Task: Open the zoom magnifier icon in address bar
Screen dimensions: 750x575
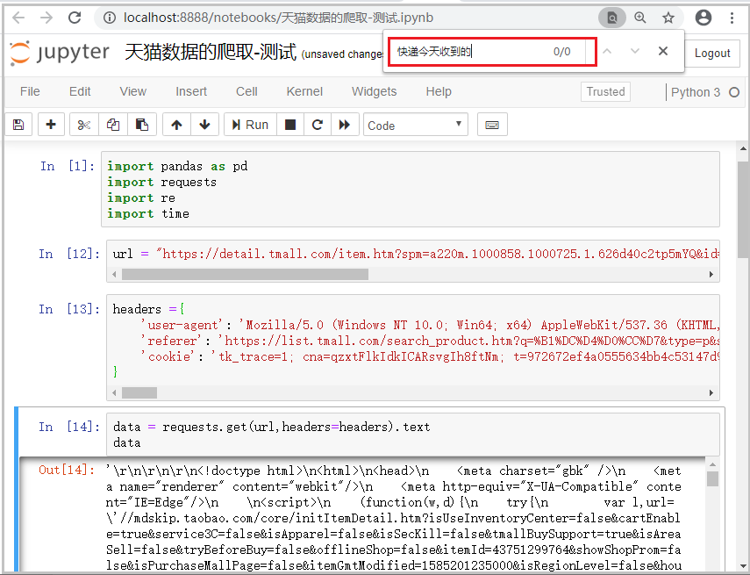Action: click(640, 18)
